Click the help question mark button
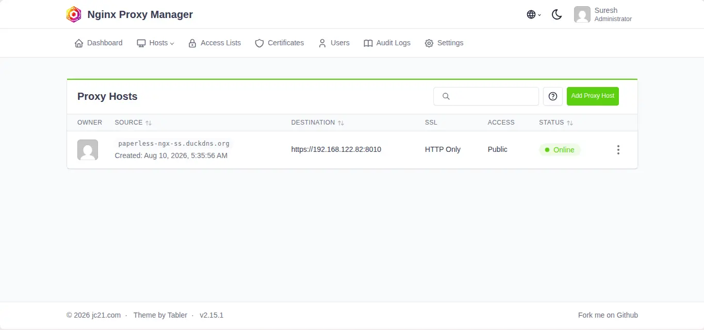The image size is (704, 330). click(553, 96)
